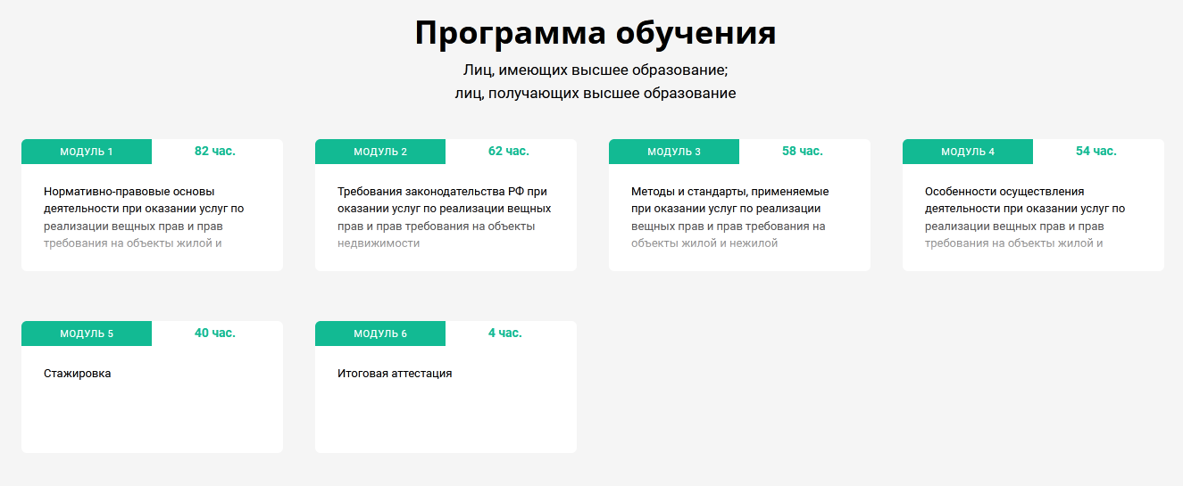Select the "Модуль 5" green label
The width and height of the screenshot is (1183, 486).
[87, 334]
